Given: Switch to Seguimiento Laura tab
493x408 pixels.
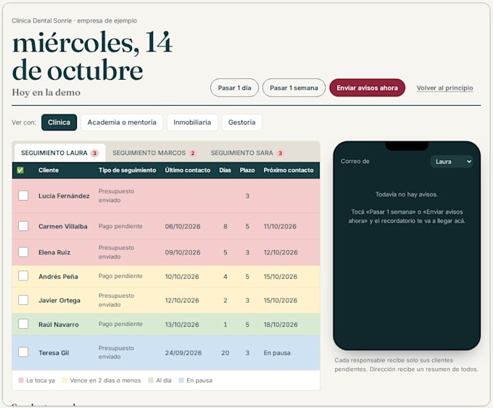Looking at the screenshot, I should click(59, 153).
